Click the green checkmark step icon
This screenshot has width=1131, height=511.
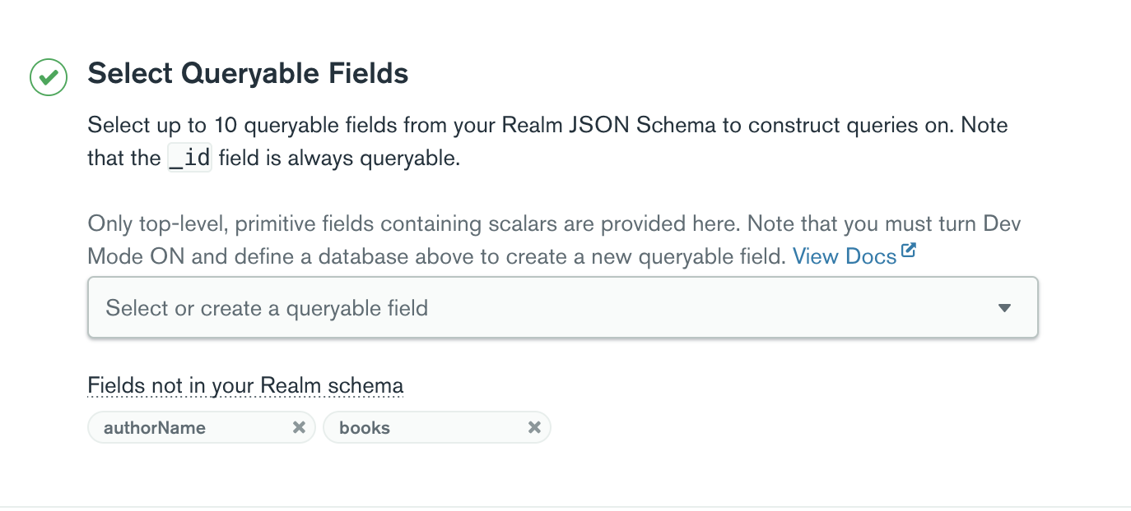coord(49,77)
